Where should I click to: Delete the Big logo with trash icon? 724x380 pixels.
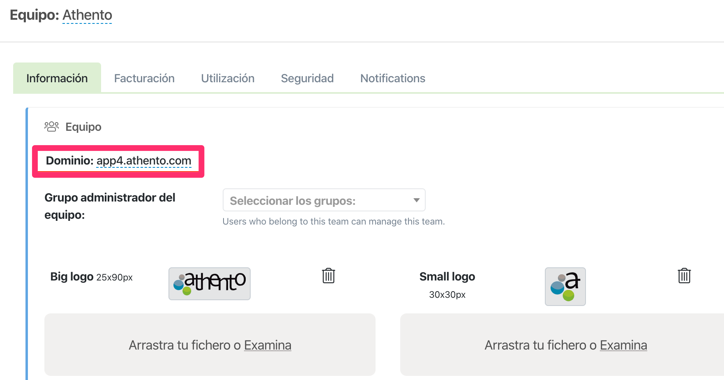click(x=328, y=276)
